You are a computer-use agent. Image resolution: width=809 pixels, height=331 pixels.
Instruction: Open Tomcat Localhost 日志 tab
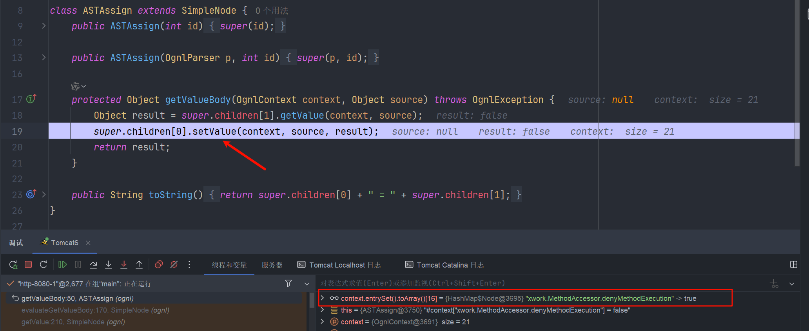pos(339,265)
